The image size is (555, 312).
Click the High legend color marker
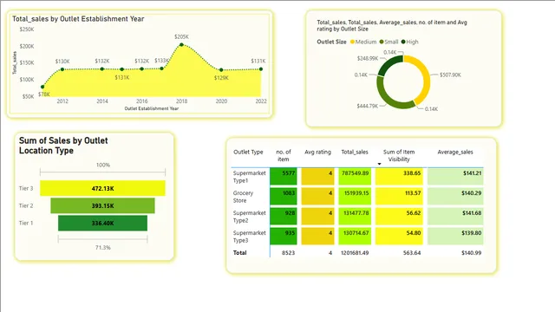(403, 42)
